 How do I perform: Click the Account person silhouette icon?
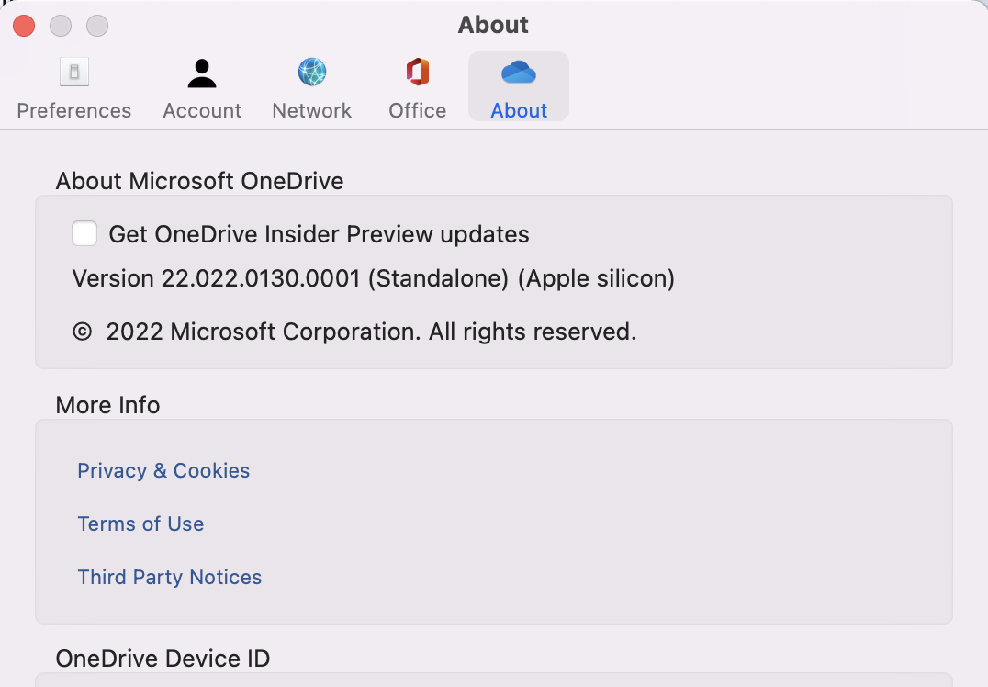(202, 73)
